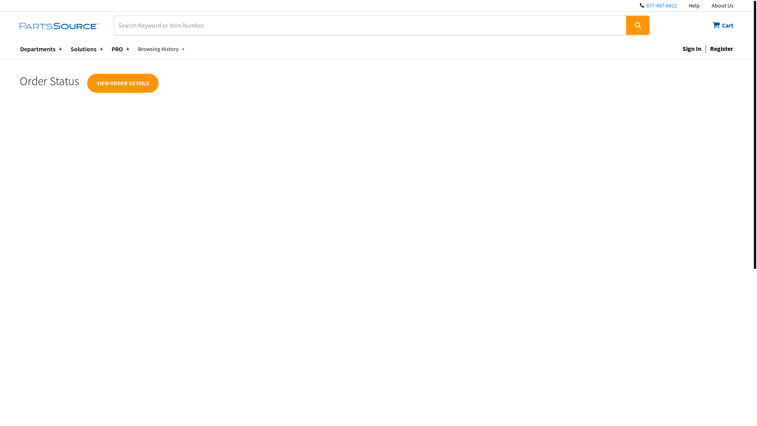This screenshot has height=426, width=757.
Task: Expand Browsing History dropdown
Action: point(161,49)
